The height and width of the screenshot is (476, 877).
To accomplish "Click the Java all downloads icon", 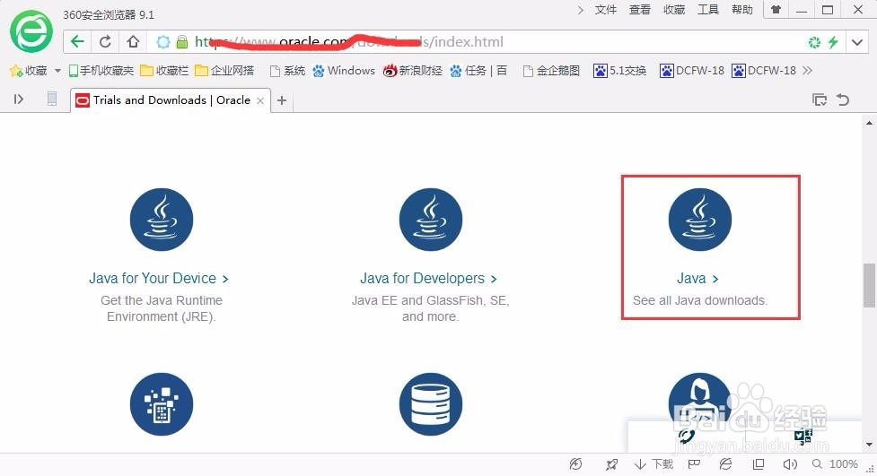I will coord(699,220).
